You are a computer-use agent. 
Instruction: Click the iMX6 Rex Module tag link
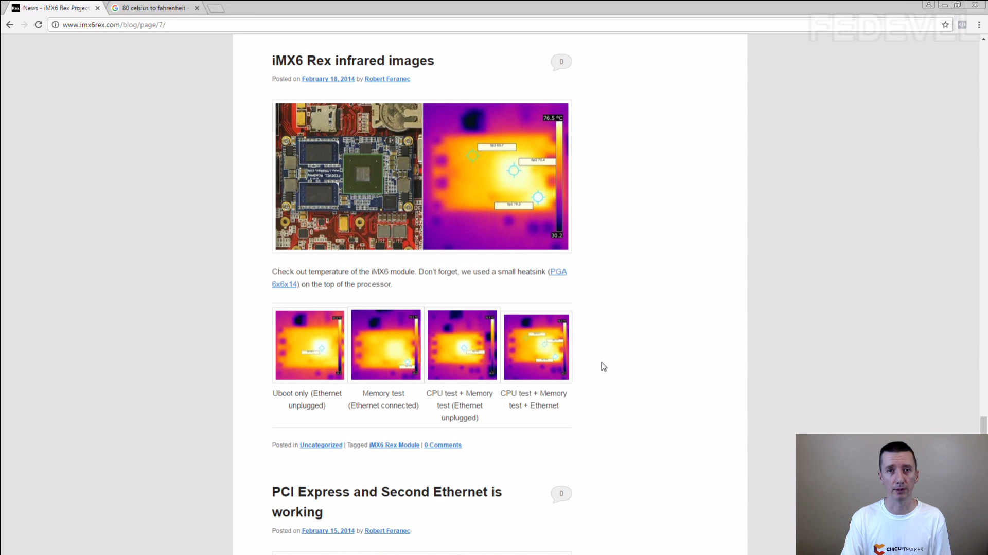coord(394,445)
